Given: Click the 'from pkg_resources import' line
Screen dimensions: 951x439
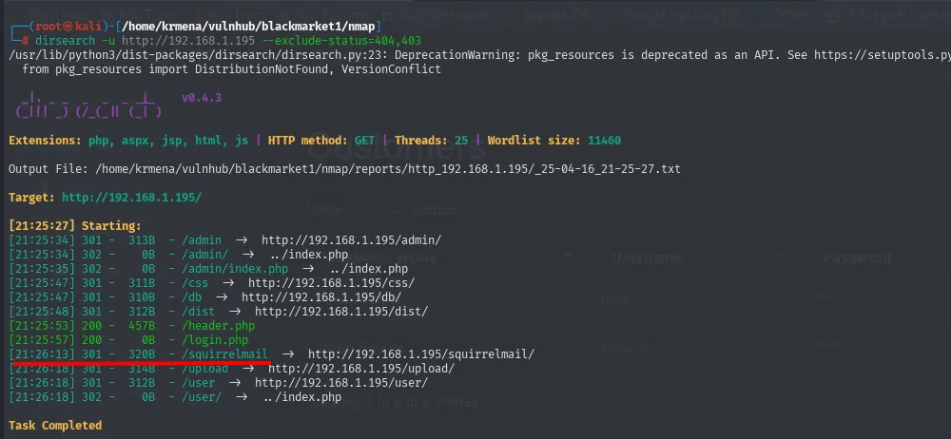Looking at the screenshot, I should [232, 69].
